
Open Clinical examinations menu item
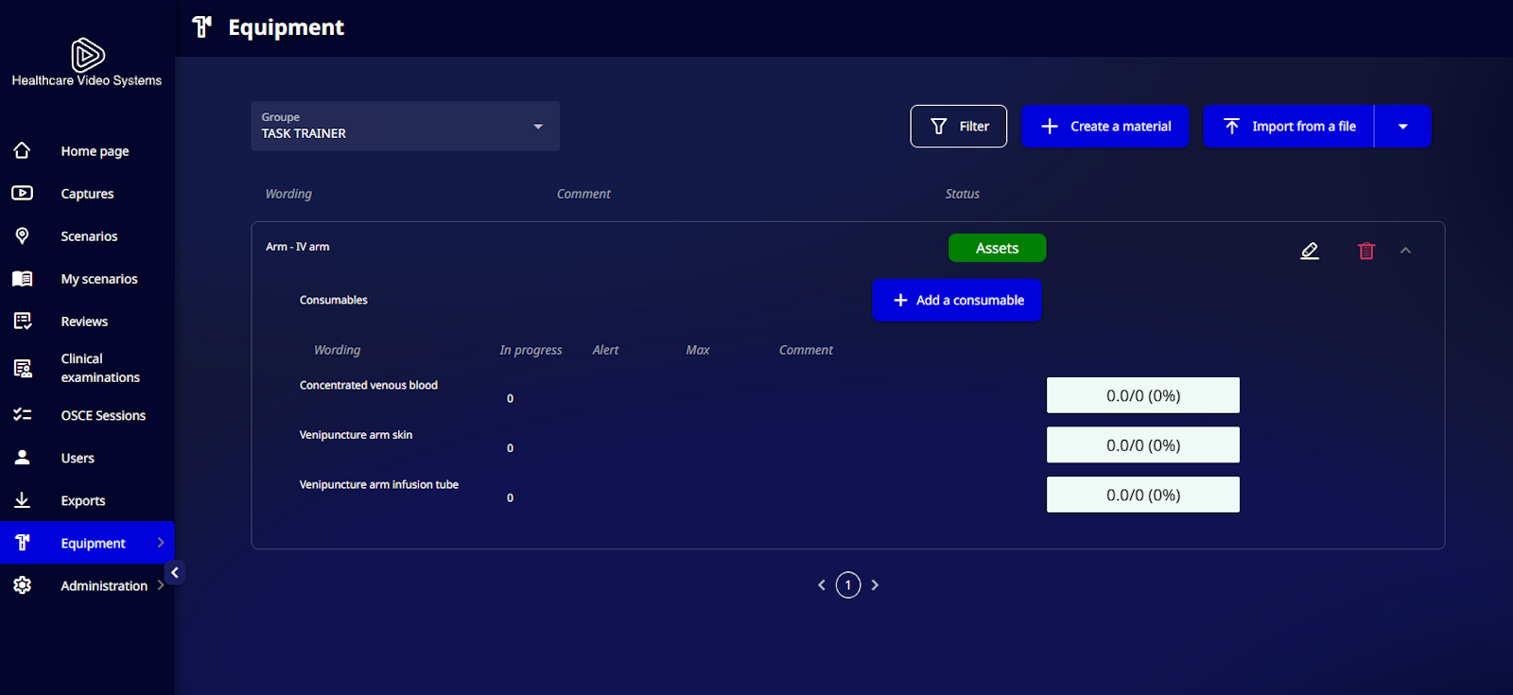tap(100, 368)
